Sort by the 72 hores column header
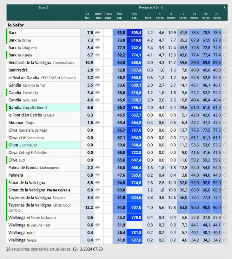Image resolution: width=232 pixels, height=259 pixels. 217,16
